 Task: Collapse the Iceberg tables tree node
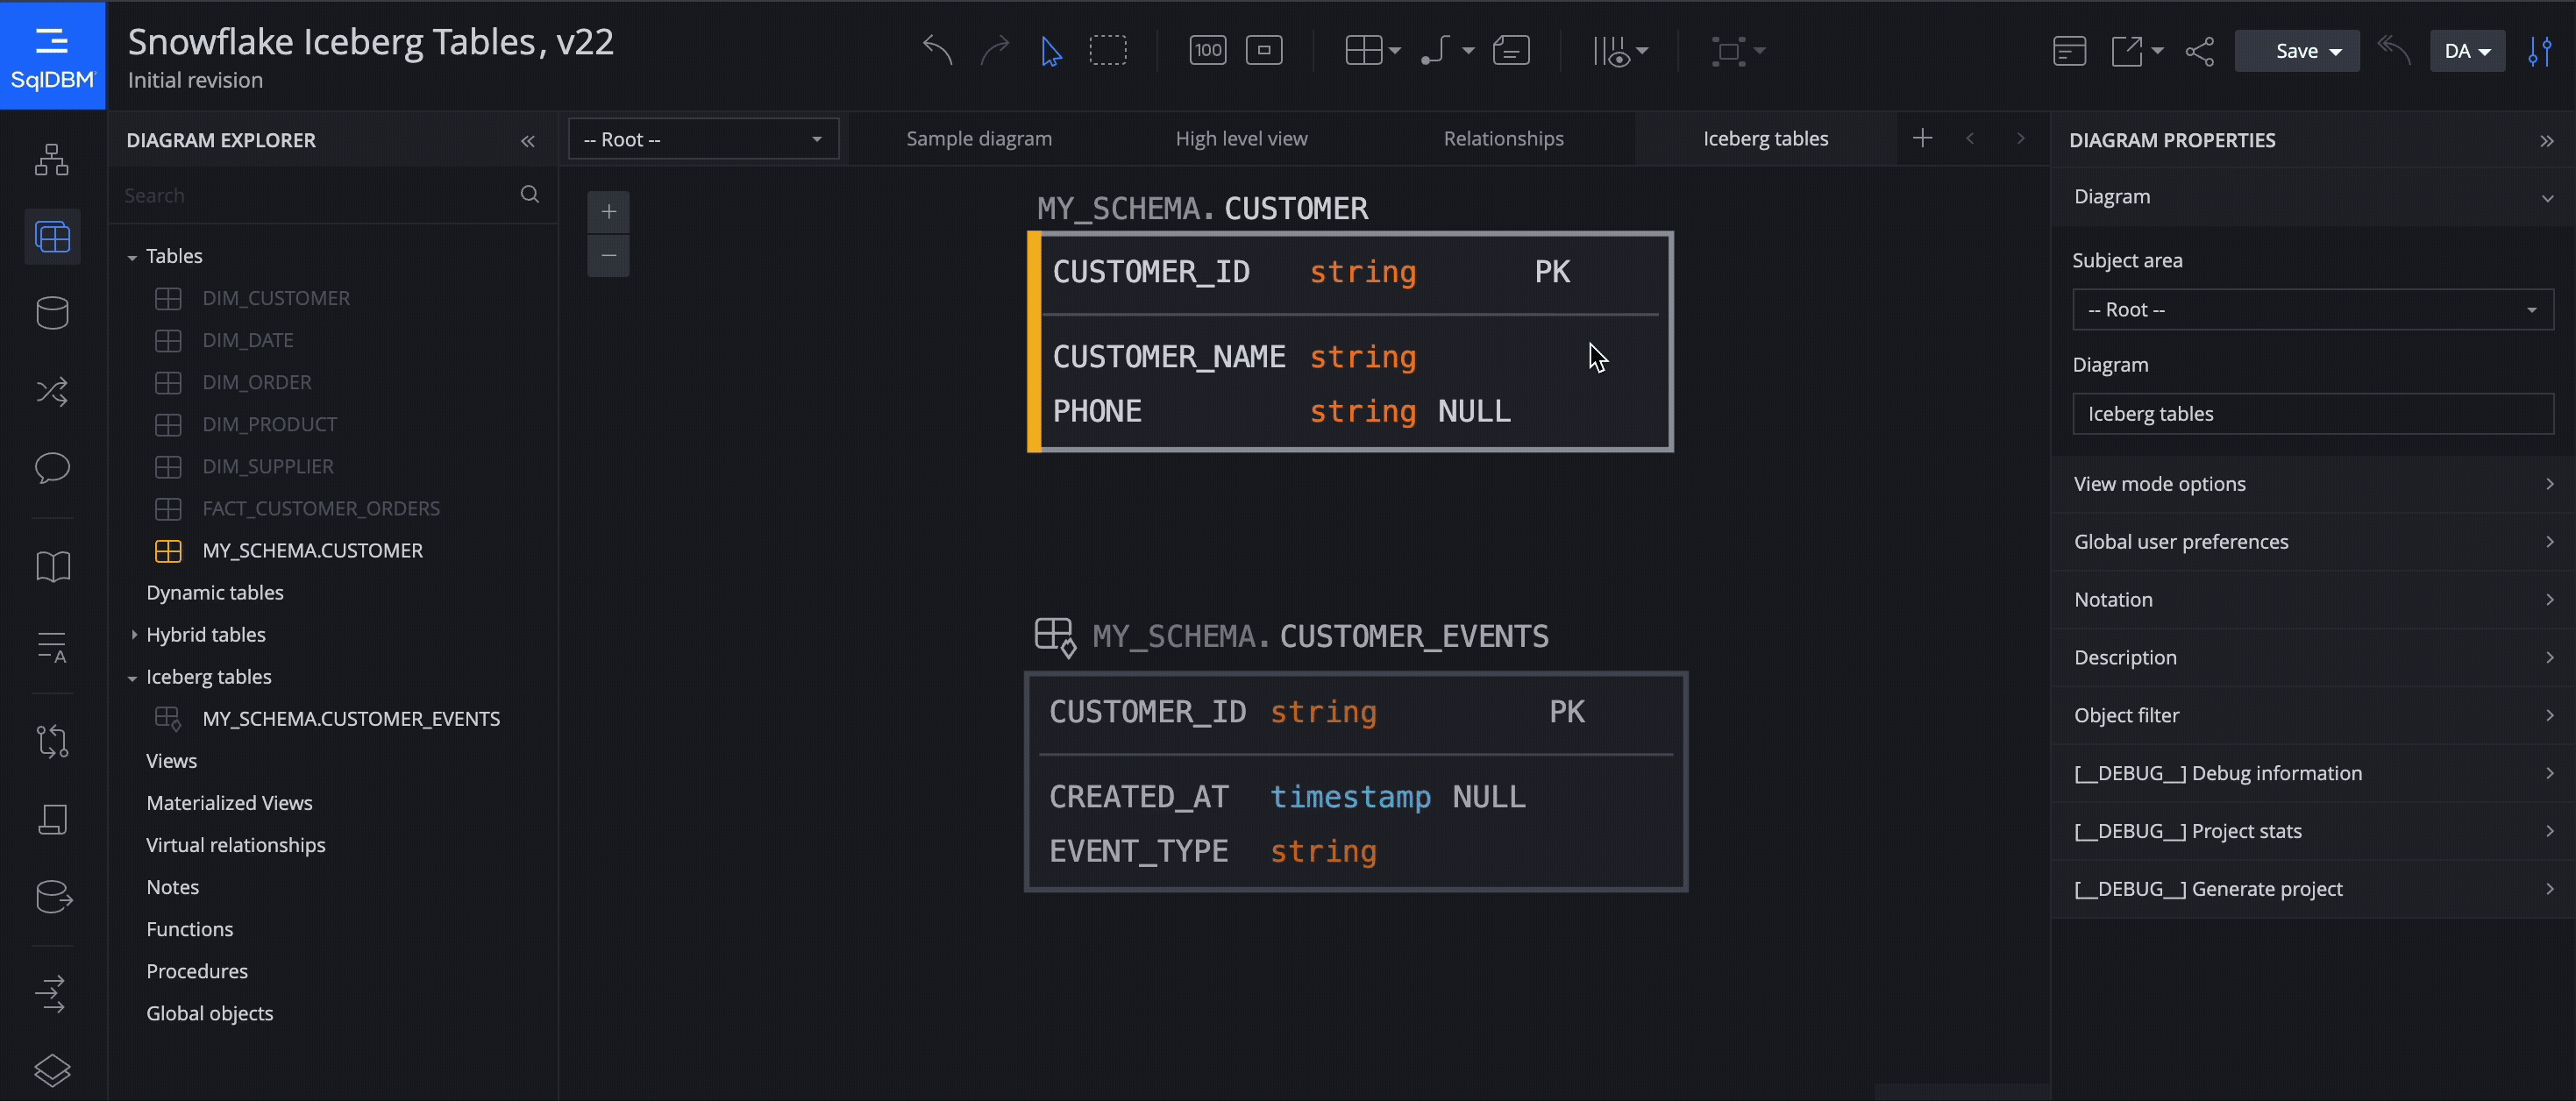132,678
